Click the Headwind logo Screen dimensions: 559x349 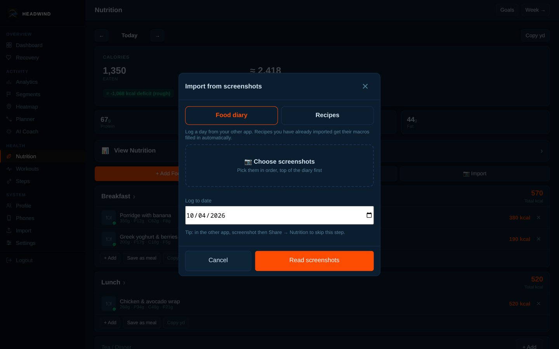point(12,14)
